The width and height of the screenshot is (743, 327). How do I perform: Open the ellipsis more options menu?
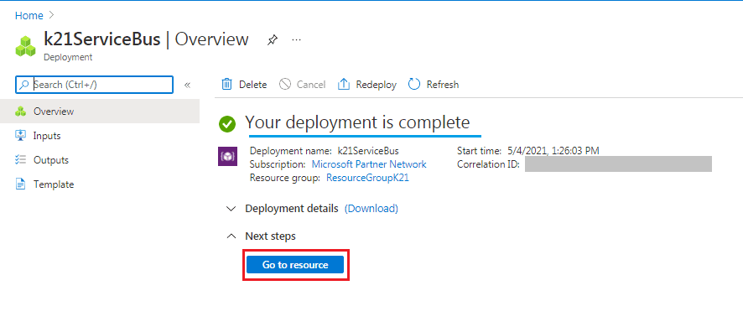(296, 39)
